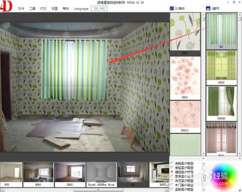This screenshot has width=242, height=192.
Task: Click the 01 wallpaper category icon
Action: pos(172,8)
